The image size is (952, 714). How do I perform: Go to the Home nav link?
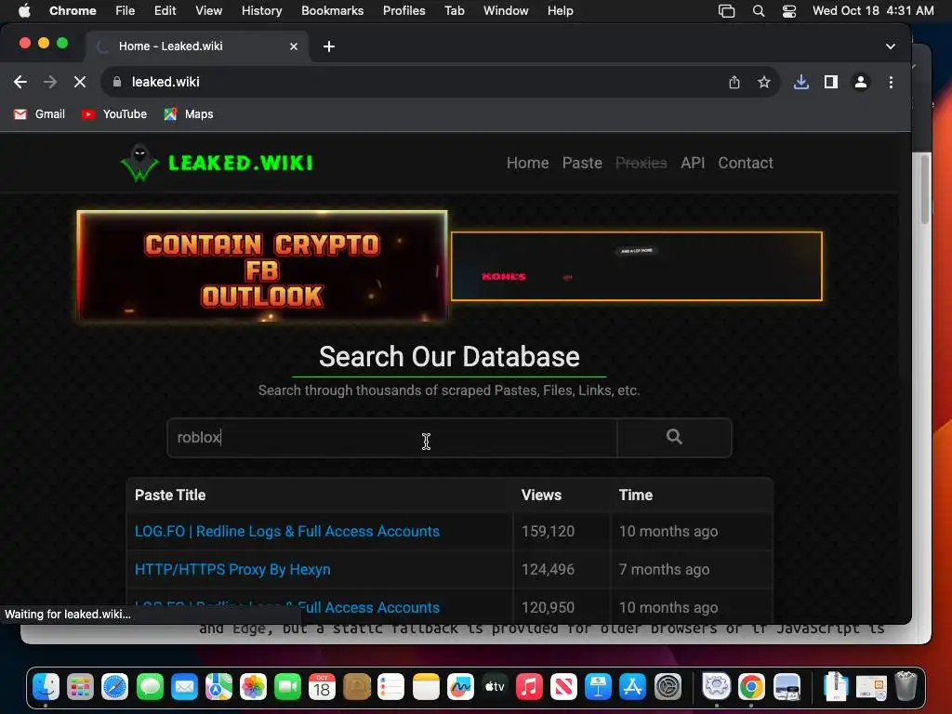(x=528, y=163)
